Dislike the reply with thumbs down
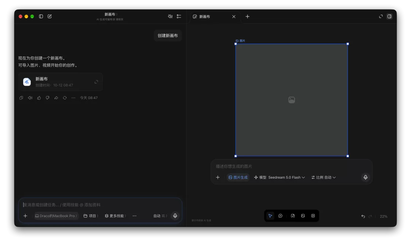 click(x=48, y=98)
